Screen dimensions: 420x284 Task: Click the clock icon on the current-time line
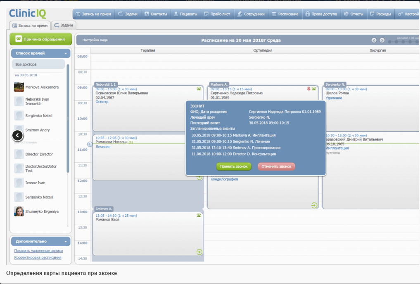tap(90, 144)
